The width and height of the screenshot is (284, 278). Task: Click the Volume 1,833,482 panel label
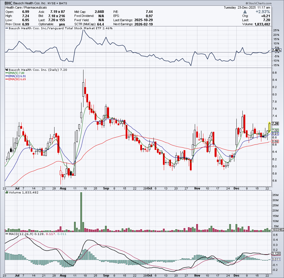[x=24, y=192]
